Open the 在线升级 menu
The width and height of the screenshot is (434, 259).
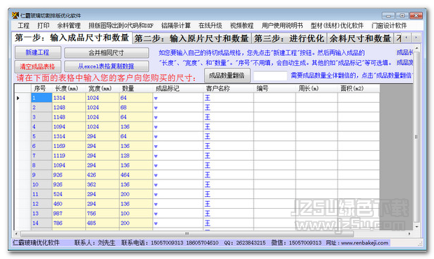pyautogui.click(x=210, y=26)
